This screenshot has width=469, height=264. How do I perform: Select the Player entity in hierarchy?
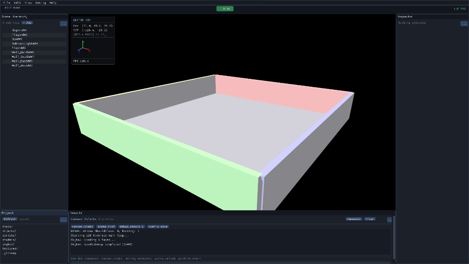pos(34,35)
